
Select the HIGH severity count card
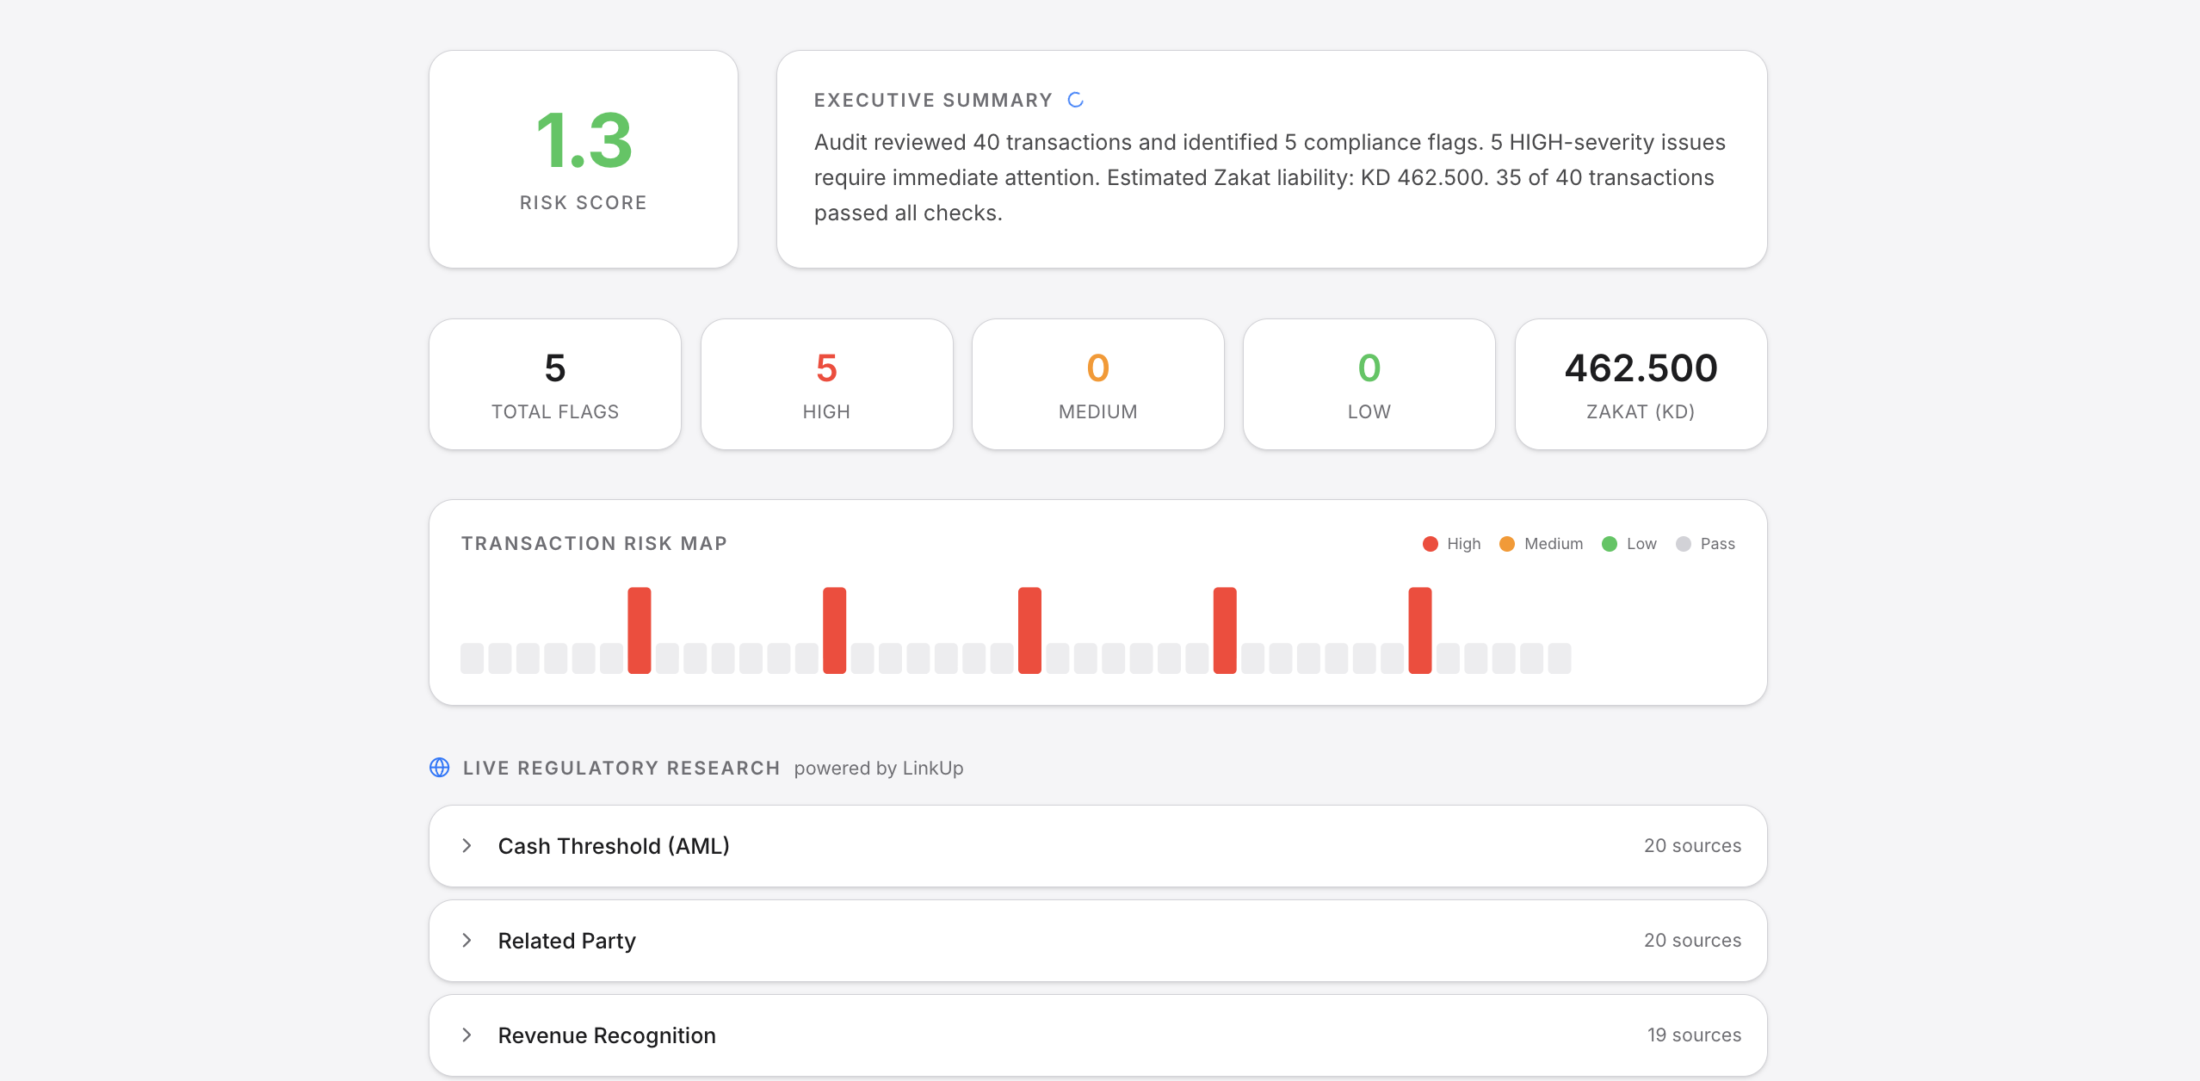[826, 385]
